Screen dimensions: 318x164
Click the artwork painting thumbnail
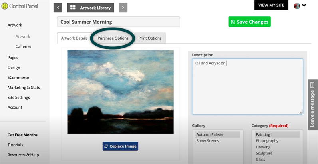(x=120, y=92)
